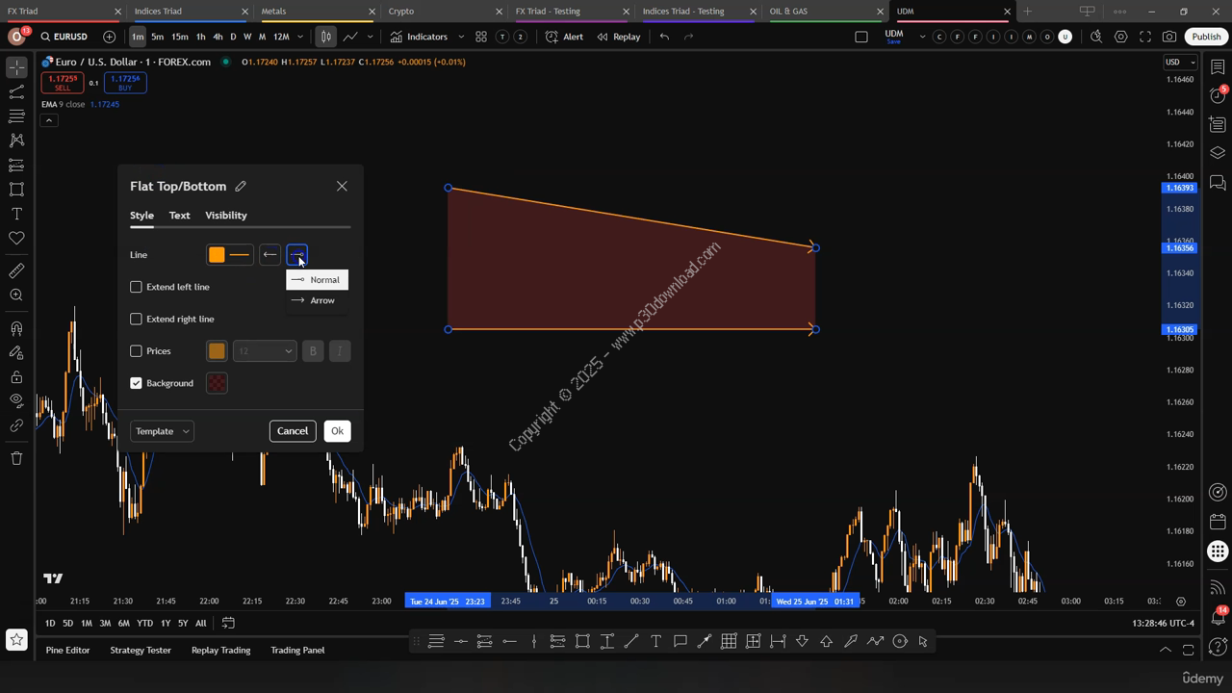The height and width of the screenshot is (693, 1232).
Task: Uncheck the Background checkbox
Action: (136, 383)
